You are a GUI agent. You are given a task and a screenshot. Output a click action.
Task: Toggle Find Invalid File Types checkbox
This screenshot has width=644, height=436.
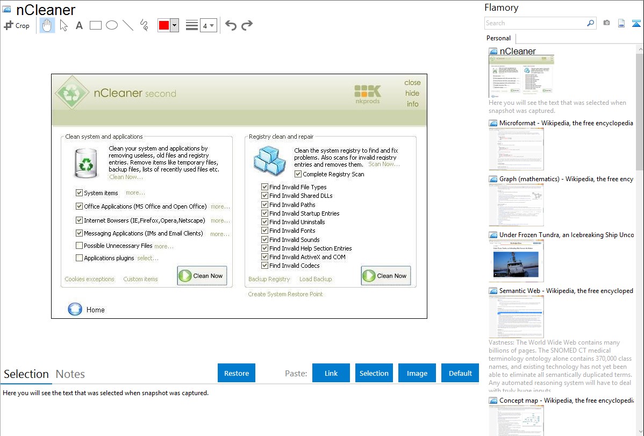[x=264, y=187]
